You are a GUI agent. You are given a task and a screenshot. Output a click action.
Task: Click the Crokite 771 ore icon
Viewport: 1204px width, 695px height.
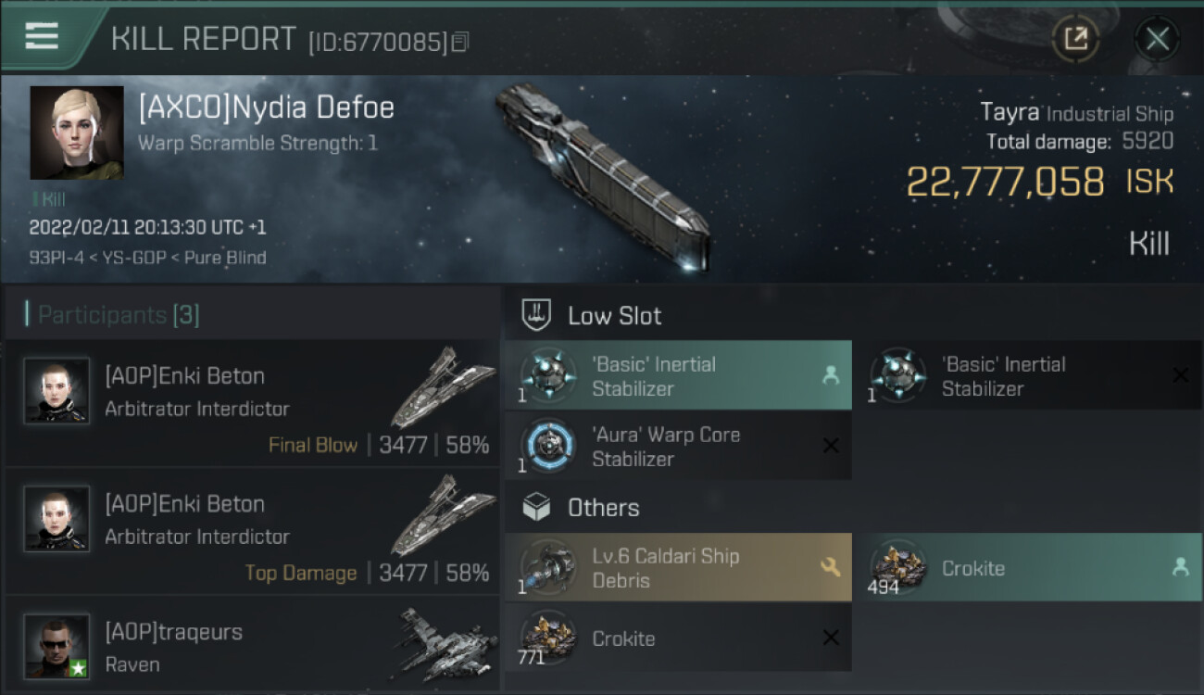click(x=546, y=638)
